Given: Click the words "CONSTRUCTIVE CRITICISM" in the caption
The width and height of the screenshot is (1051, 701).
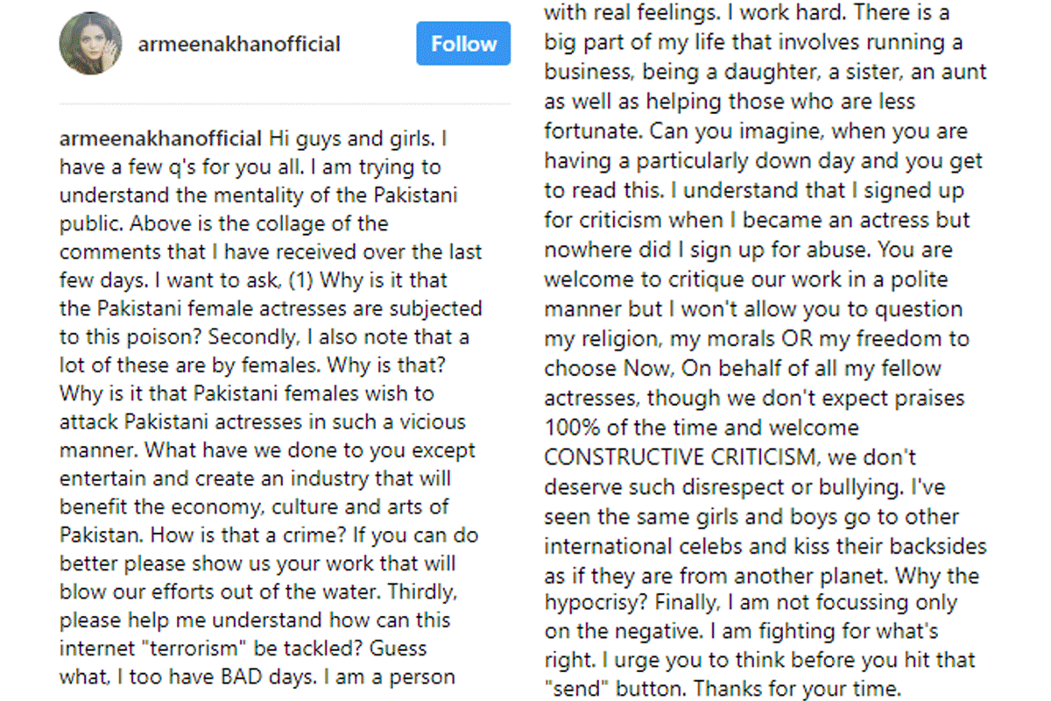Looking at the screenshot, I should (682, 457).
